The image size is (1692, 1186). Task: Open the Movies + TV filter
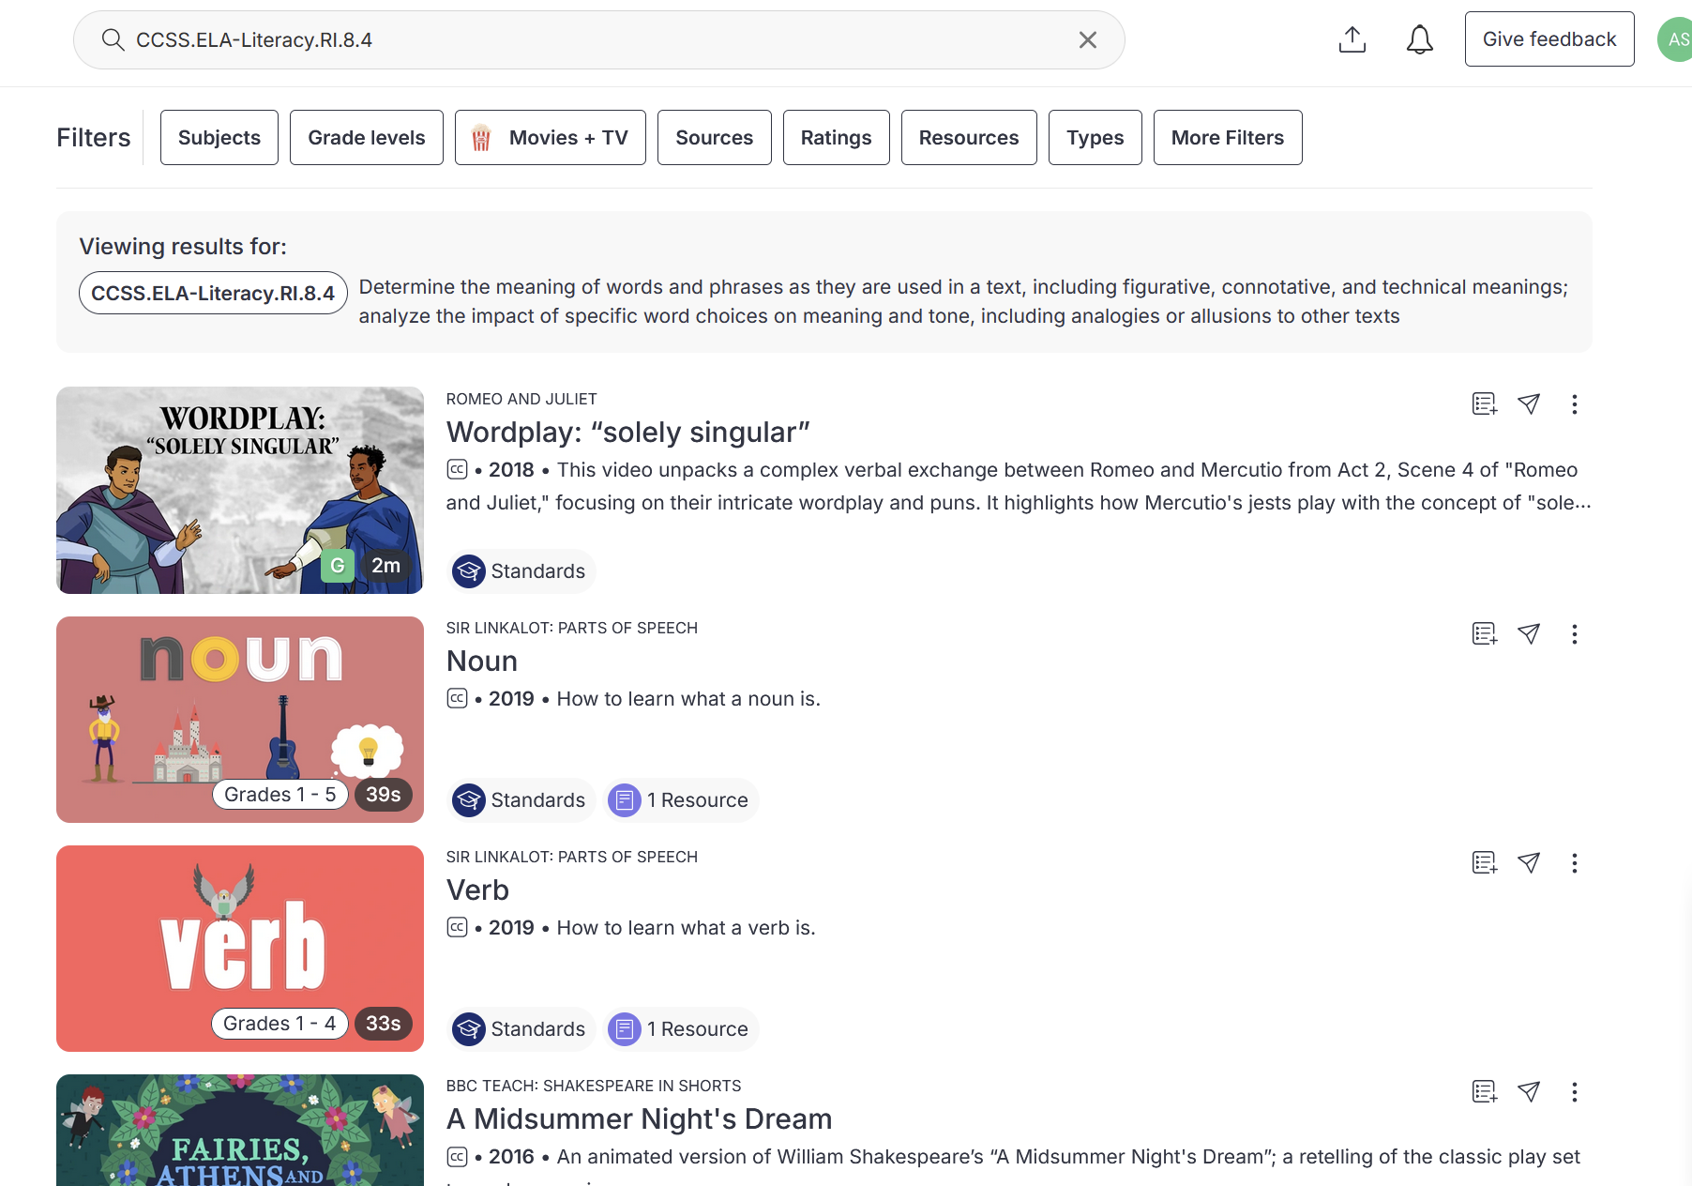550,137
